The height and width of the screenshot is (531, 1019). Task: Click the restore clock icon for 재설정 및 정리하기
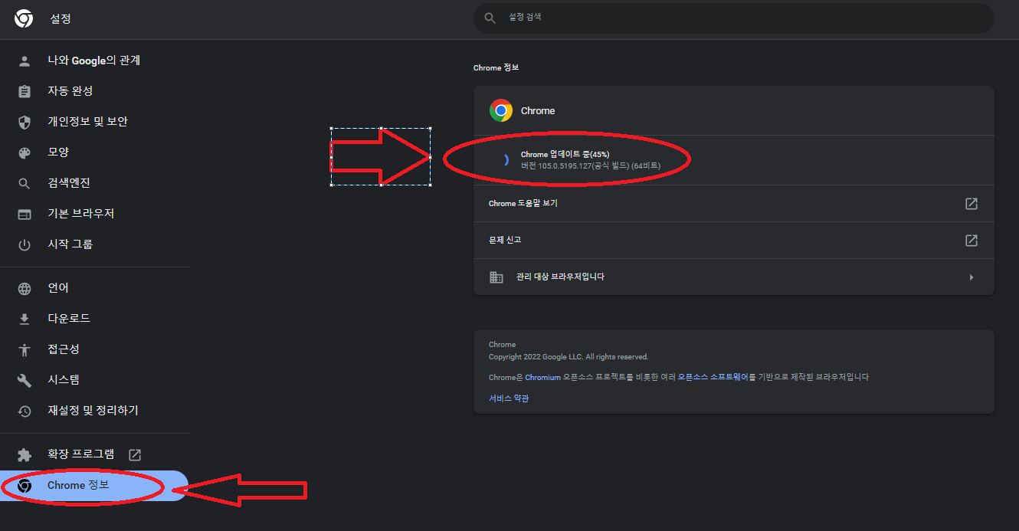(x=25, y=411)
